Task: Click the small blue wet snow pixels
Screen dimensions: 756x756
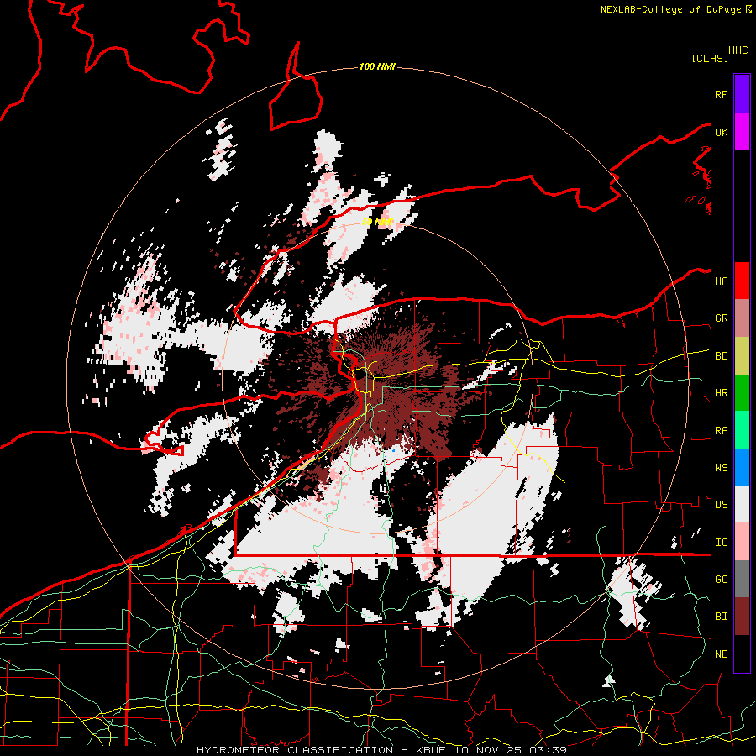Action: click(394, 450)
